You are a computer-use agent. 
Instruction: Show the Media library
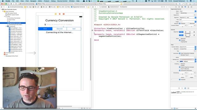(x=188, y=88)
